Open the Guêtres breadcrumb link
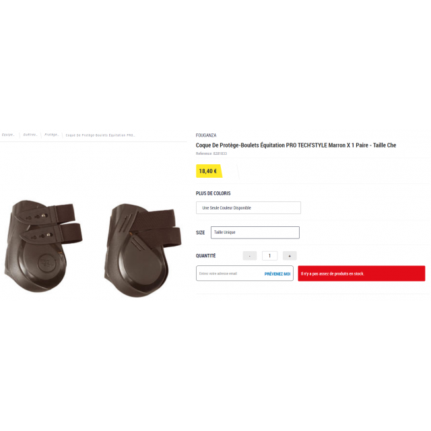Screen dimensions: 431x431 (x=30, y=135)
